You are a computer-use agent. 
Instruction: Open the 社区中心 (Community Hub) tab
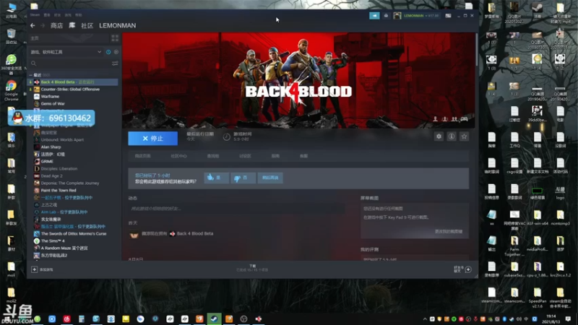tap(178, 156)
